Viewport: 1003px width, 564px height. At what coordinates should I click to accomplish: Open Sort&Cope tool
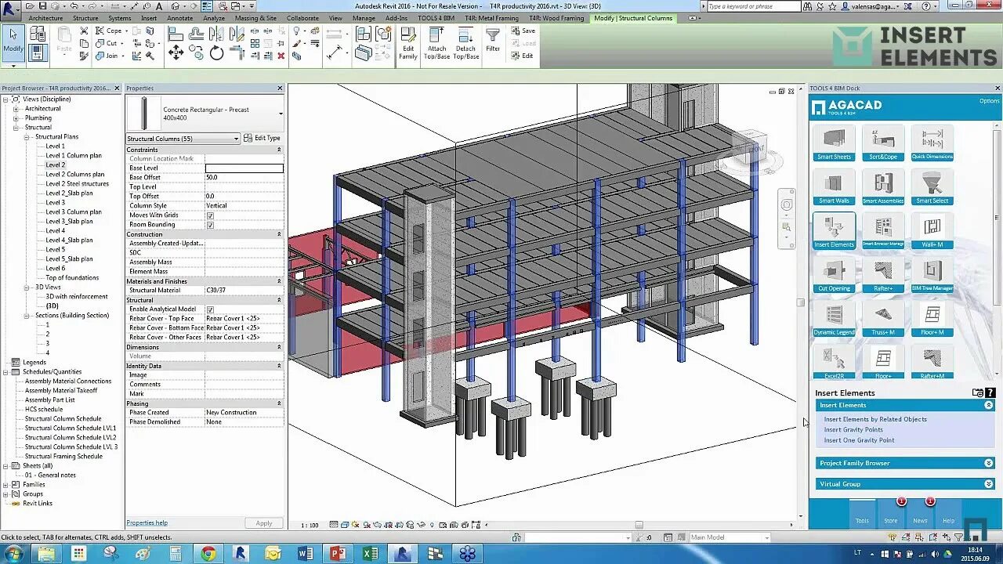coord(883,143)
